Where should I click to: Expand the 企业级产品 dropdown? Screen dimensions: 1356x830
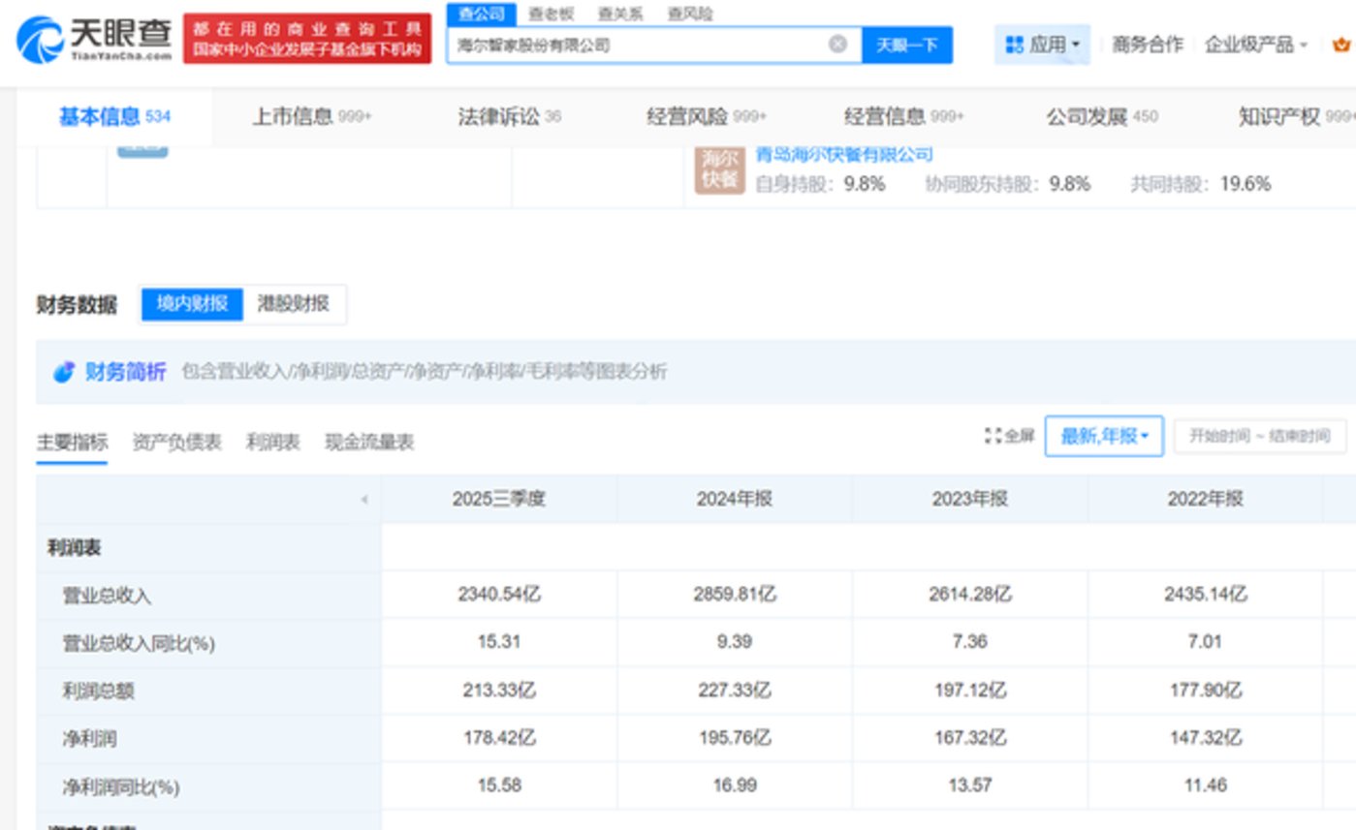(x=1255, y=45)
